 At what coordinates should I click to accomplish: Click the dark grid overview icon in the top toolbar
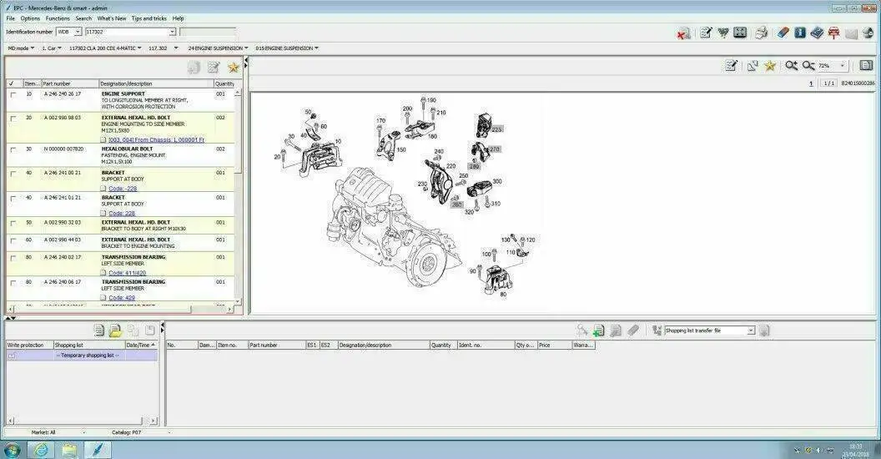(740, 33)
